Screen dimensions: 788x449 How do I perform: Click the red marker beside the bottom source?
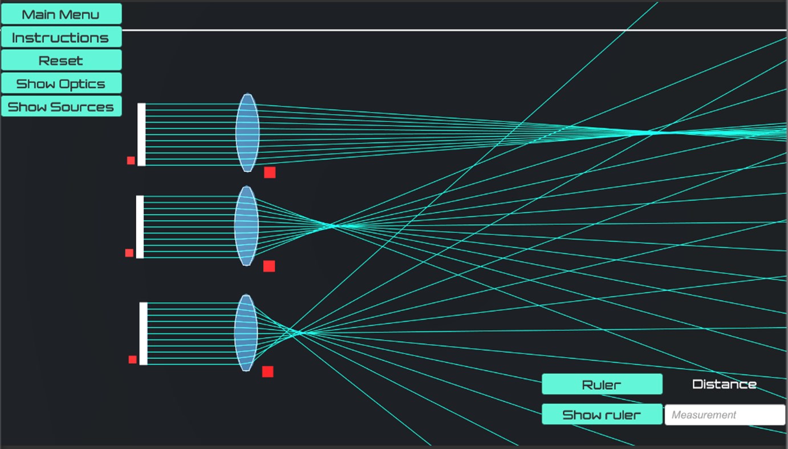[x=132, y=359]
